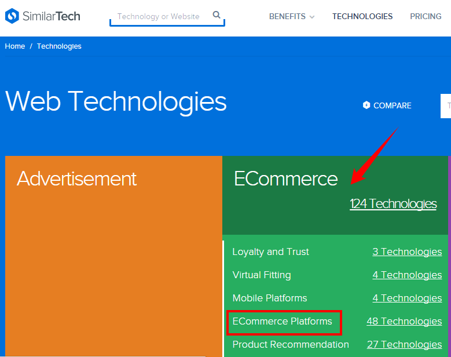
Task: Open Mobile Platforms' 4 Technologies link
Action: 407,298
